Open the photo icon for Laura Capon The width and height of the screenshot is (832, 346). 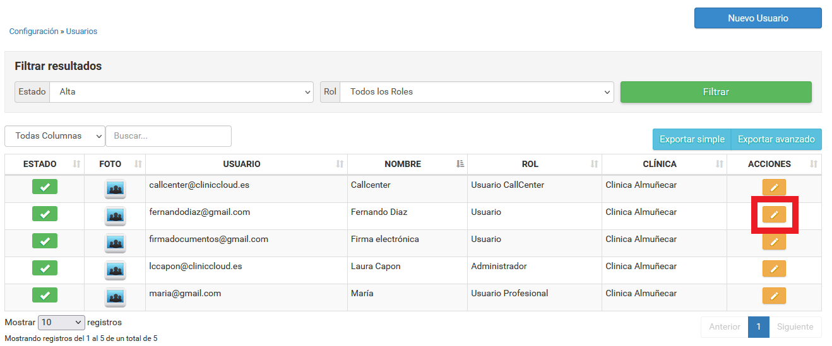click(x=115, y=270)
